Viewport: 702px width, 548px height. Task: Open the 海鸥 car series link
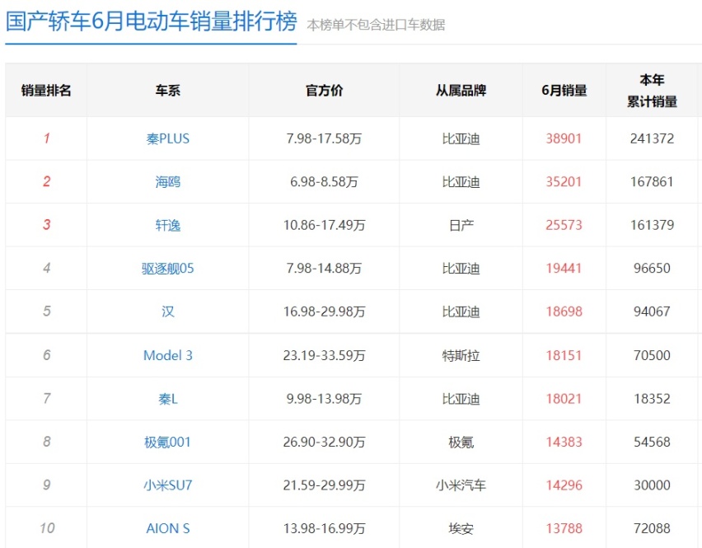[168, 182]
